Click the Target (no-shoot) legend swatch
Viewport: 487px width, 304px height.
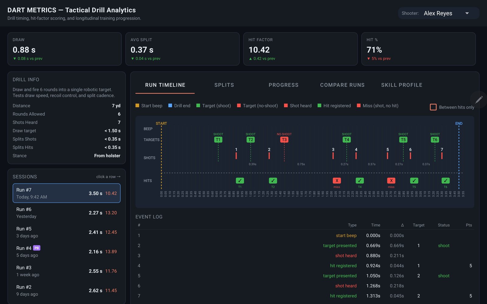pos(239,105)
